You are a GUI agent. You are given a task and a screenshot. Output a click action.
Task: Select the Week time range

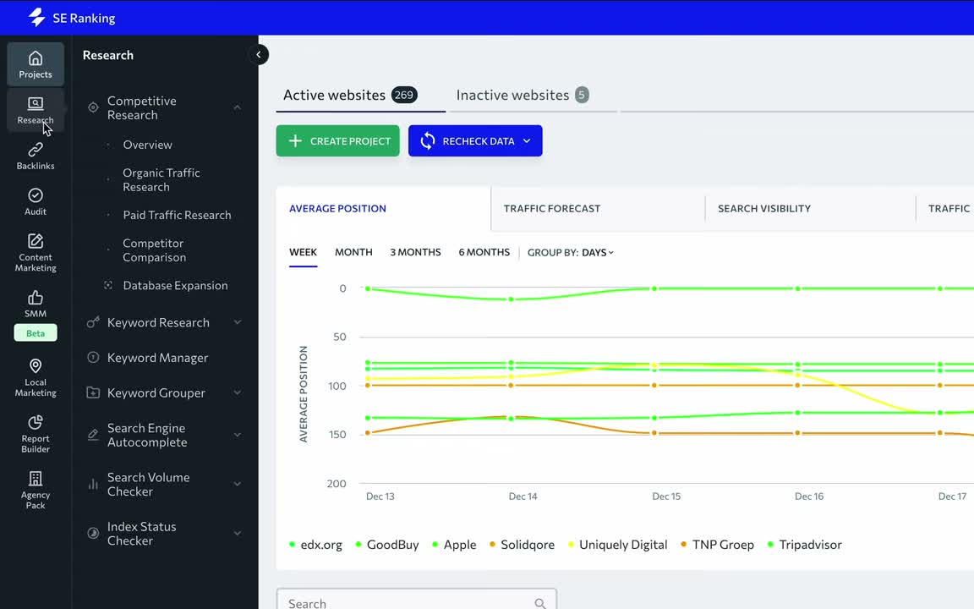[x=304, y=252]
